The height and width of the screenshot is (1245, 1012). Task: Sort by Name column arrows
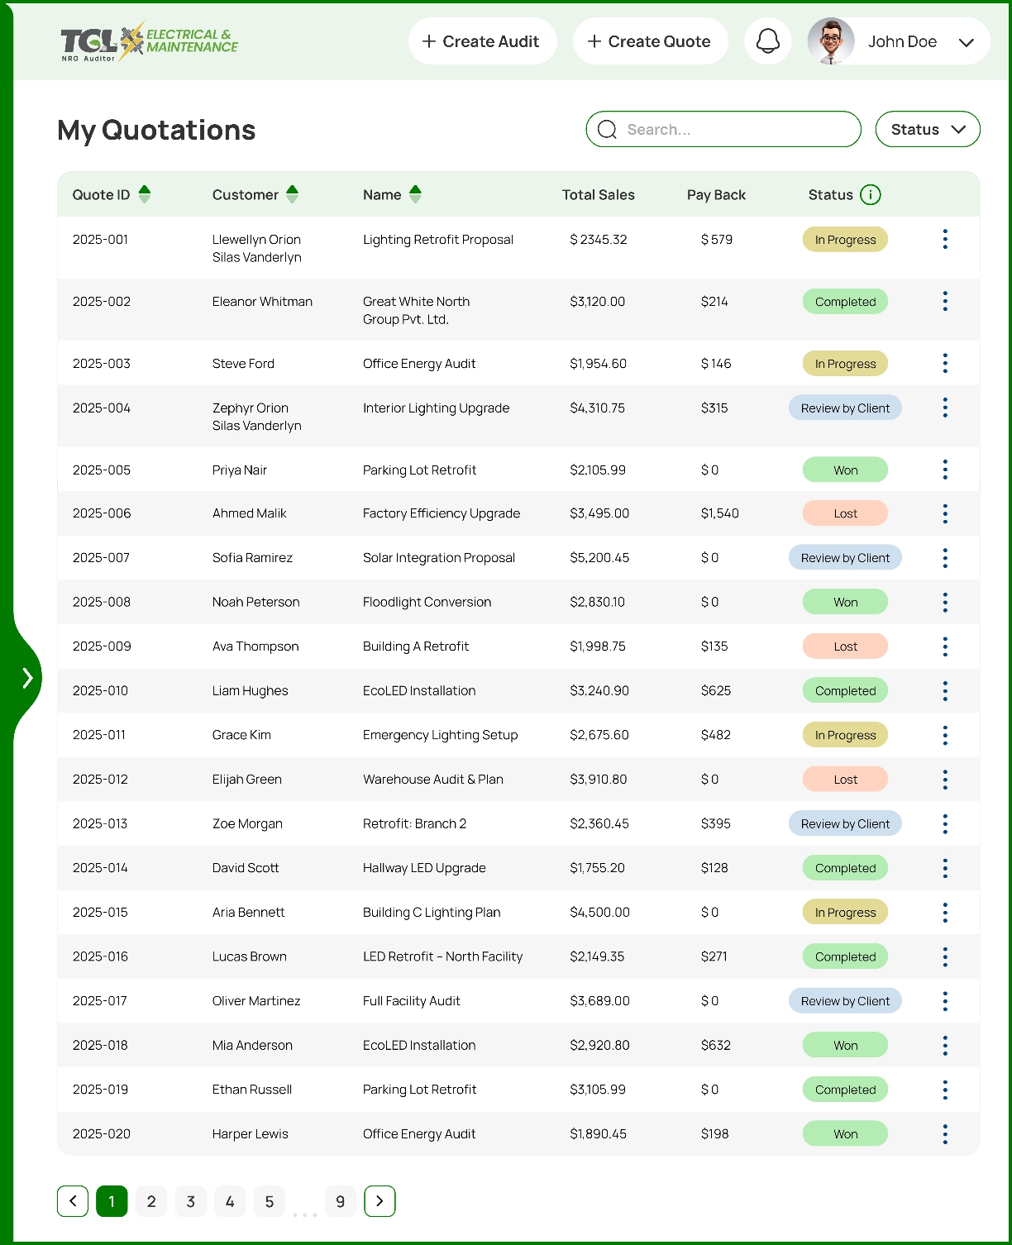[x=415, y=195]
